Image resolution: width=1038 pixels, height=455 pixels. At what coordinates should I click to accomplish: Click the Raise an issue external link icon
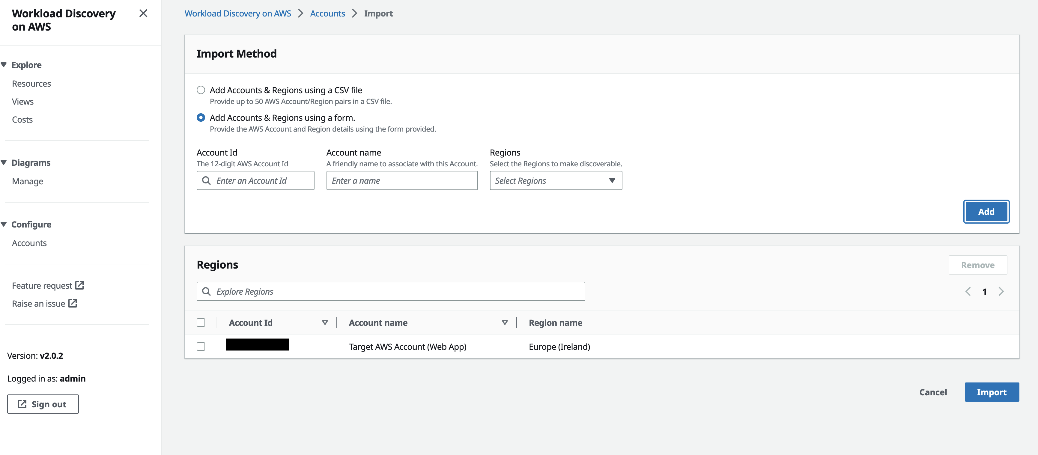coord(73,304)
